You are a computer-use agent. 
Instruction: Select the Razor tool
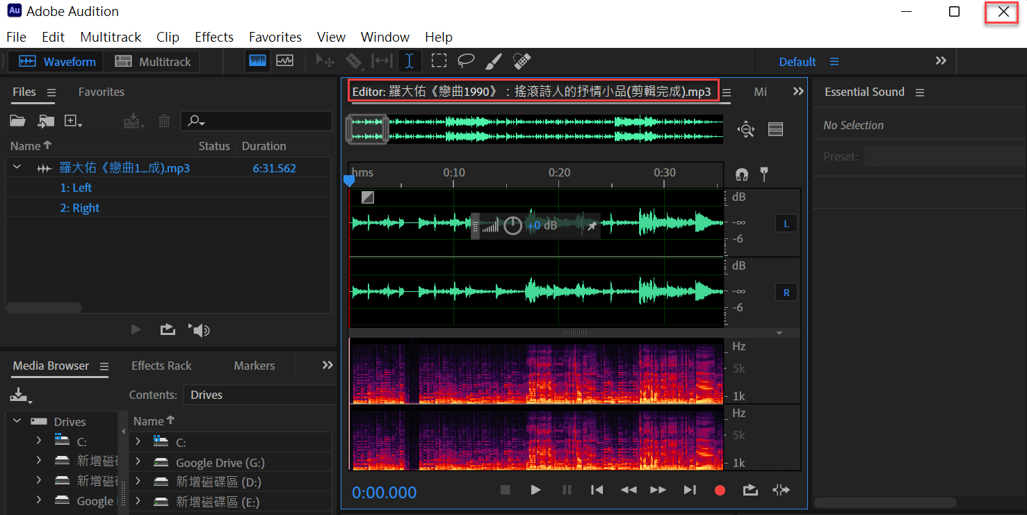(x=354, y=61)
